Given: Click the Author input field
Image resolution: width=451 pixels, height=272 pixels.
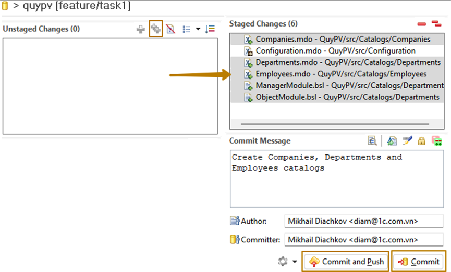Looking at the screenshot, I should [x=363, y=221].
